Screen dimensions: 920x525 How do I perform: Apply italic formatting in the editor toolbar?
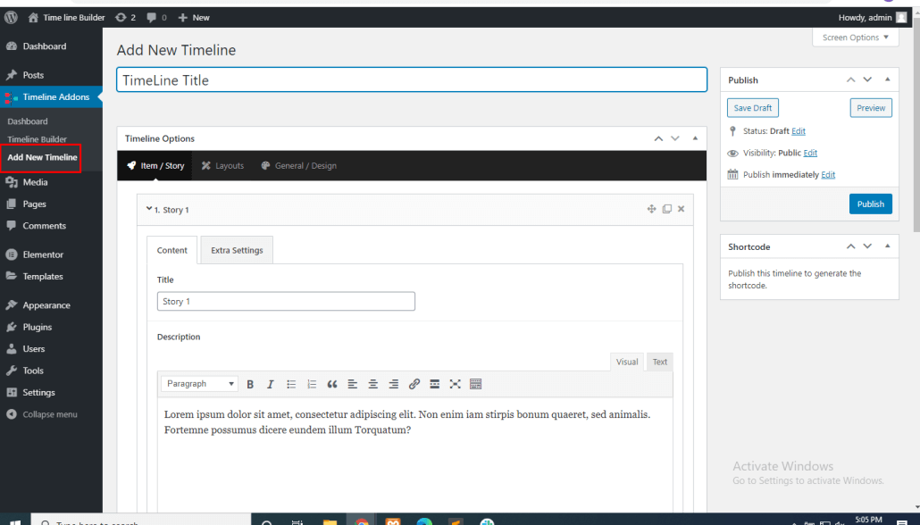271,384
